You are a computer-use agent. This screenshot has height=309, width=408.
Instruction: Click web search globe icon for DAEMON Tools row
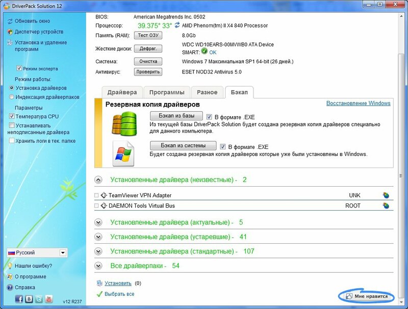click(x=386, y=205)
